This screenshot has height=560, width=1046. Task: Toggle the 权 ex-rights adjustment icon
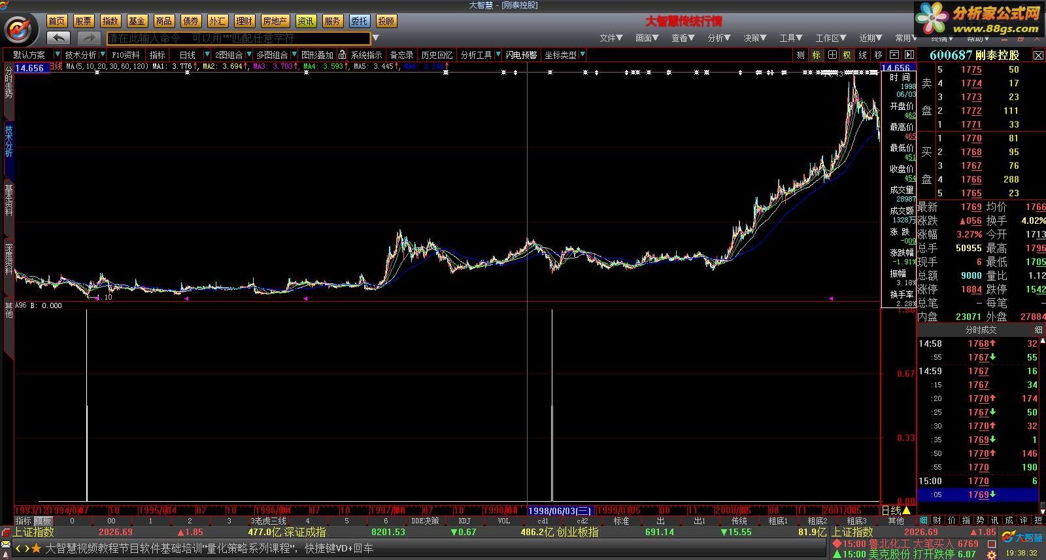pos(847,55)
